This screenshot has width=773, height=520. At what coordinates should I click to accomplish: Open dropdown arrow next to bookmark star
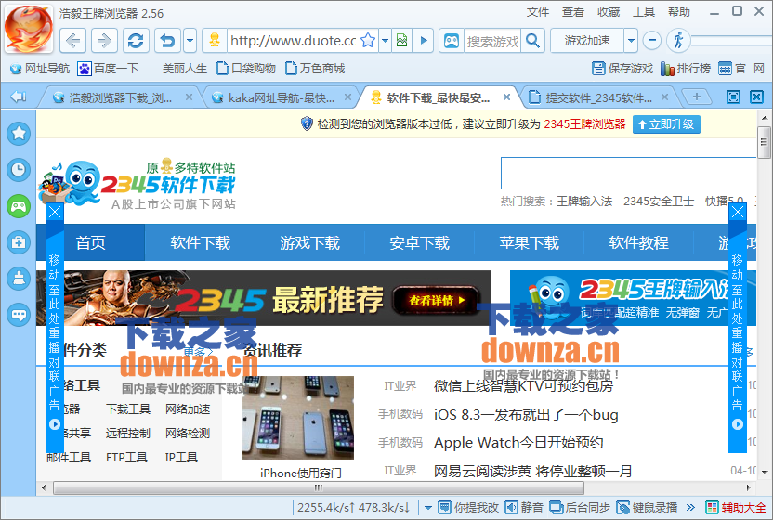(386, 41)
